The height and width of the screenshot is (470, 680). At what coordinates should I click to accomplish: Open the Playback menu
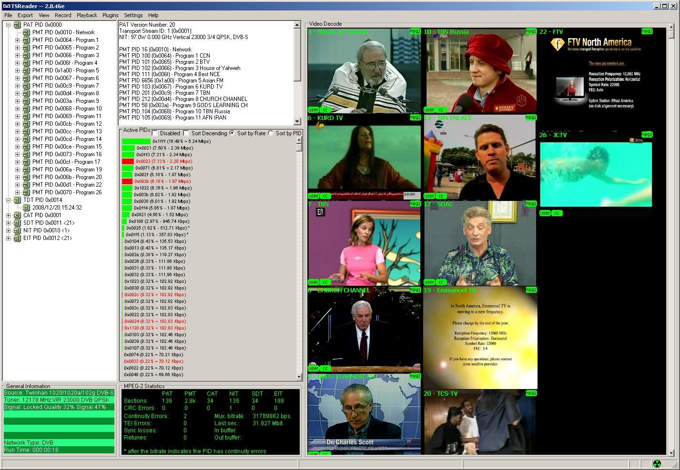pos(87,15)
